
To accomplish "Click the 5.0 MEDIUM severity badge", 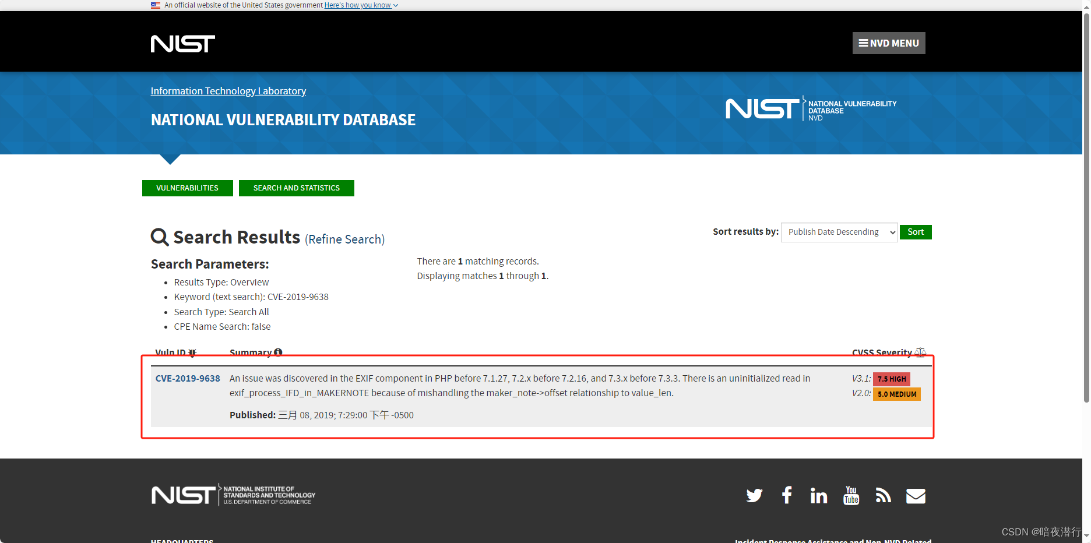I will [897, 394].
